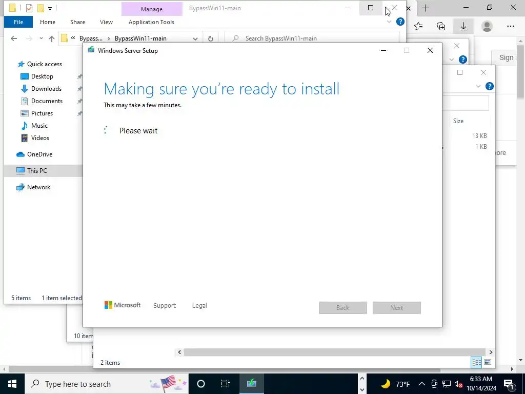
Task: Click the Next button in Setup
Action: point(397,308)
